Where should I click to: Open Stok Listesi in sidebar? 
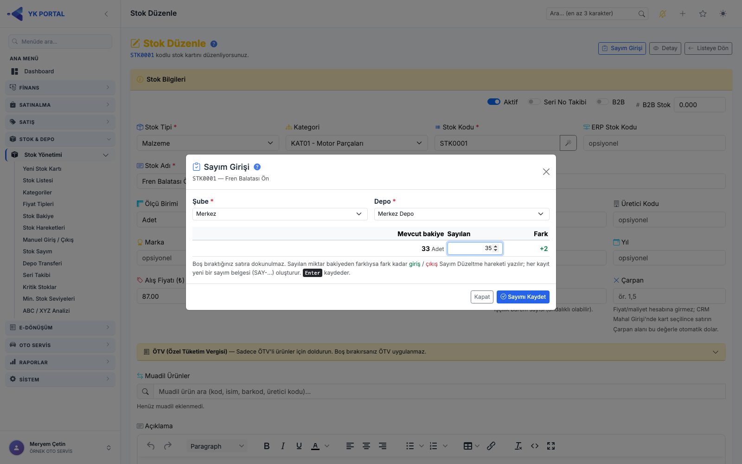[x=38, y=180]
